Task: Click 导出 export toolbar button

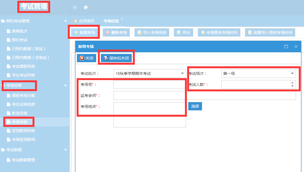Action: pos(183,32)
